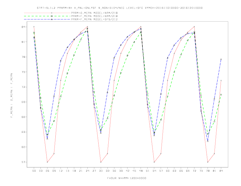The height and width of the screenshot is (186, 241).
Task: Click forecast hour 72 on x-axis
Action: tap(194, 171)
